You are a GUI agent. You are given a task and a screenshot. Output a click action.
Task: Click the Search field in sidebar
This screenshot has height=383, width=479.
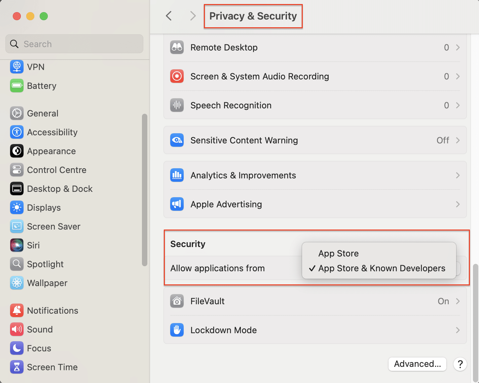[x=74, y=44]
